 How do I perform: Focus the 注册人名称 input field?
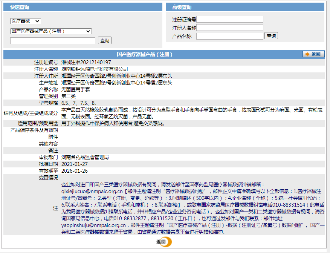pos(230,28)
